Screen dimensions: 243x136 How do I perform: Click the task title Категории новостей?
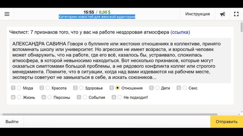[97, 17]
